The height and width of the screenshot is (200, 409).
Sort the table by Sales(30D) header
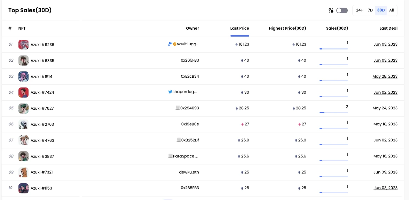pyautogui.click(x=337, y=29)
